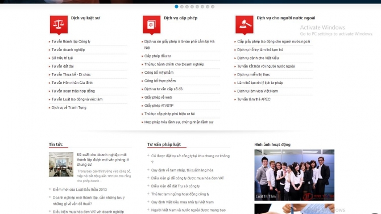Open question about trụ sở tại khu chung cư
The height and width of the screenshot is (214, 381).
[191, 159]
